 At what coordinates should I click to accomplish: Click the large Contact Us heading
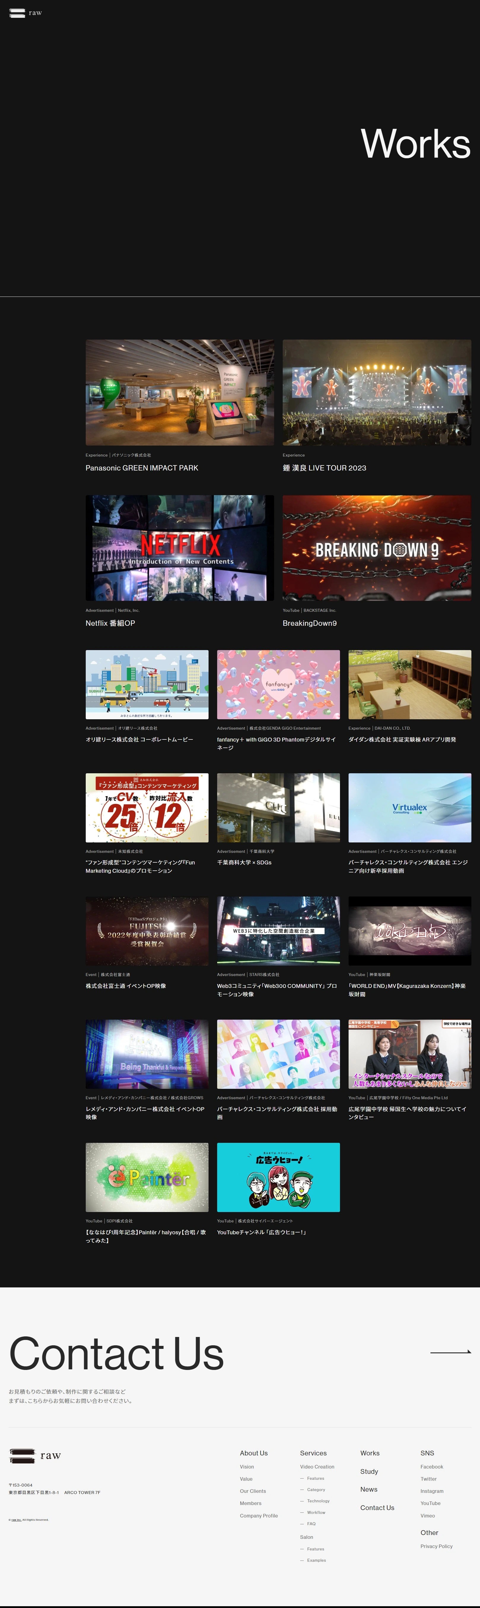(116, 1353)
